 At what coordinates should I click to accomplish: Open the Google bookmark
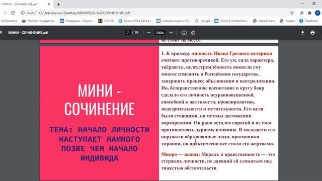click(203, 21)
